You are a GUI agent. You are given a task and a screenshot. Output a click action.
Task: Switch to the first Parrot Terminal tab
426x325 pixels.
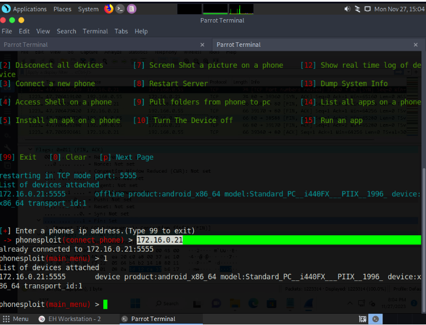(x=26, y=45)
